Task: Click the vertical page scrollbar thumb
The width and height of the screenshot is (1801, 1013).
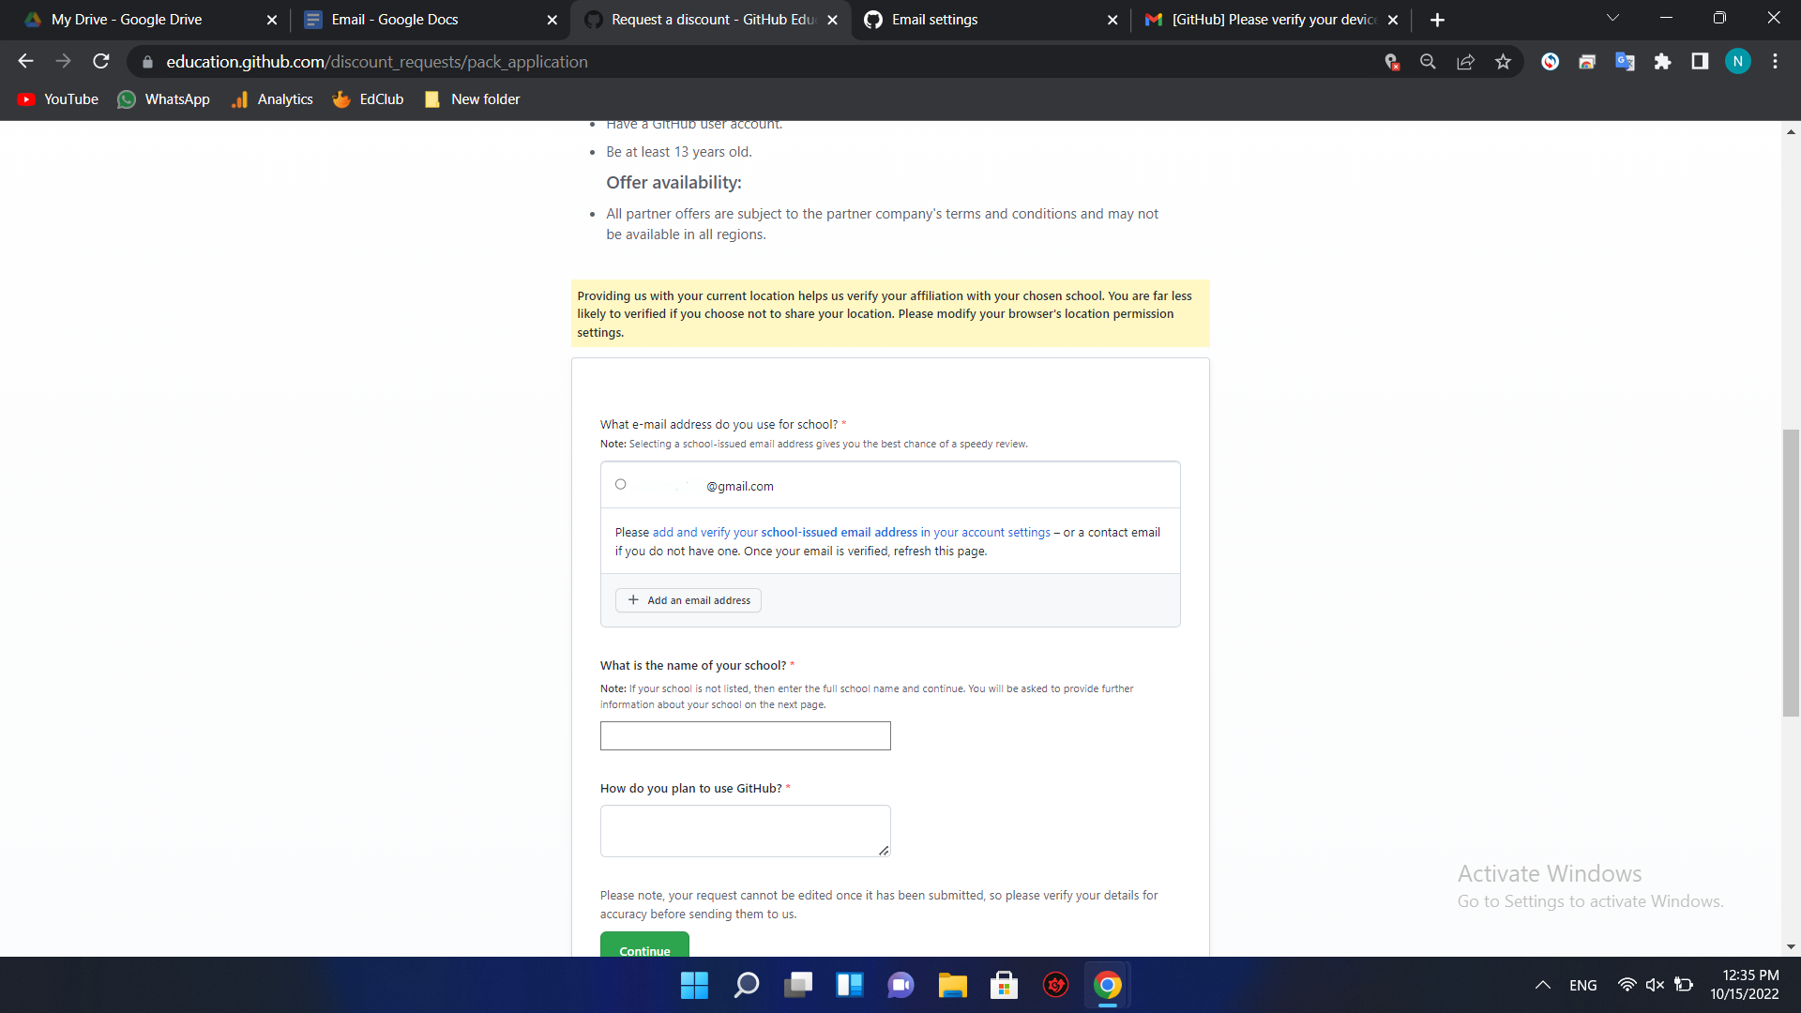Action: coord(1791,572)
